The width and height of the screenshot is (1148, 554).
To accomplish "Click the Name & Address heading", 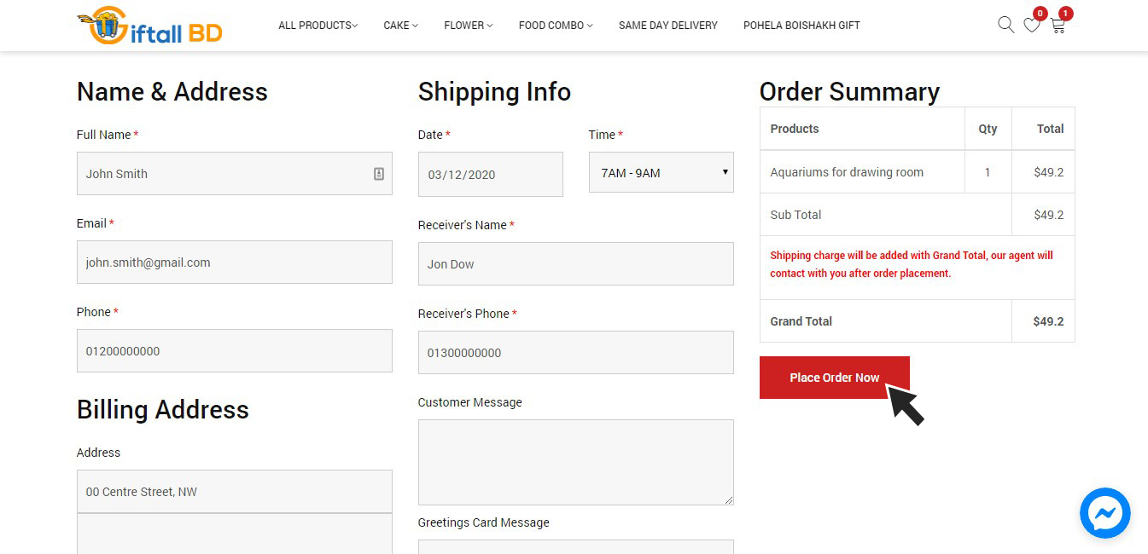I will coord(172,91).
